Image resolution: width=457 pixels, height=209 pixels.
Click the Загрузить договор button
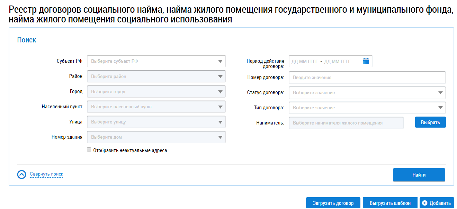tap(333, 203)
